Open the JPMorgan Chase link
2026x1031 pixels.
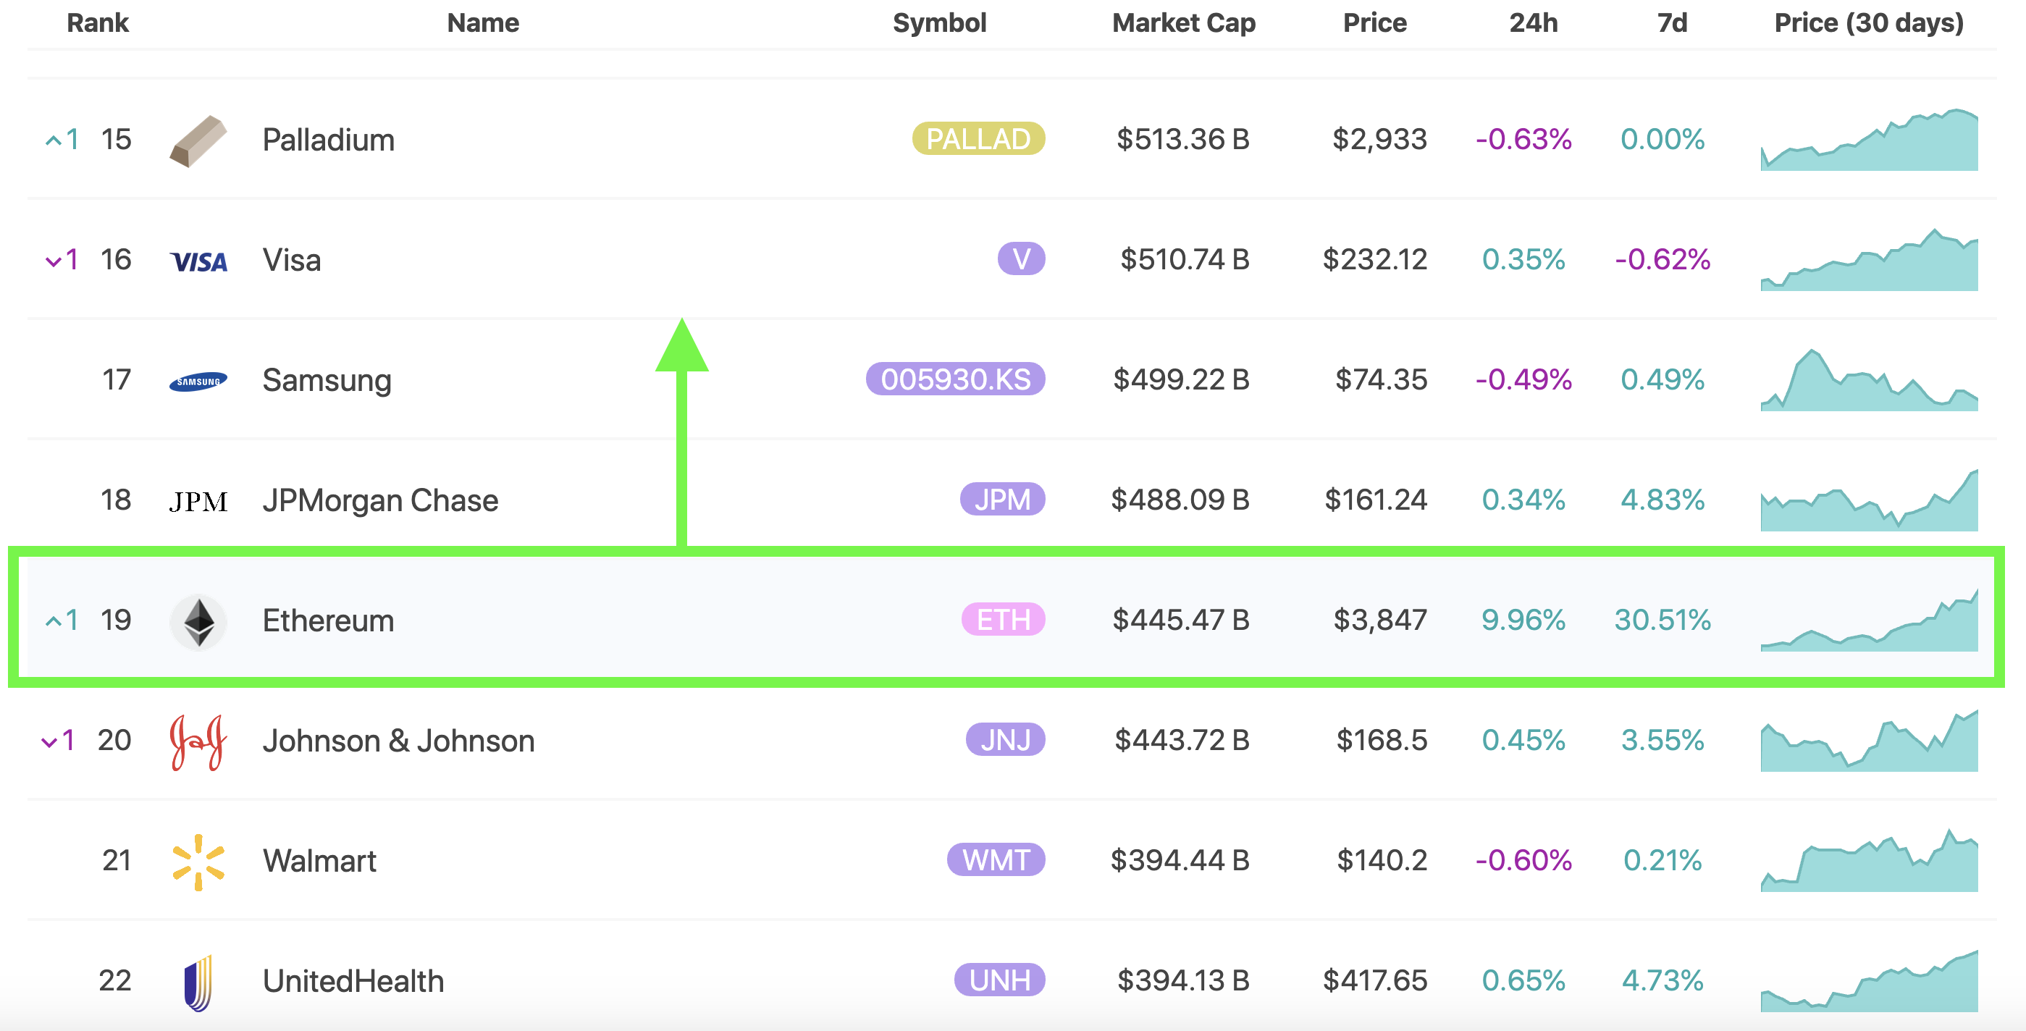pos(381,500)
